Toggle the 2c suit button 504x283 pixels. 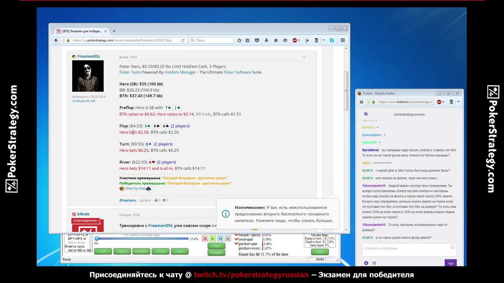pos(212,239)
